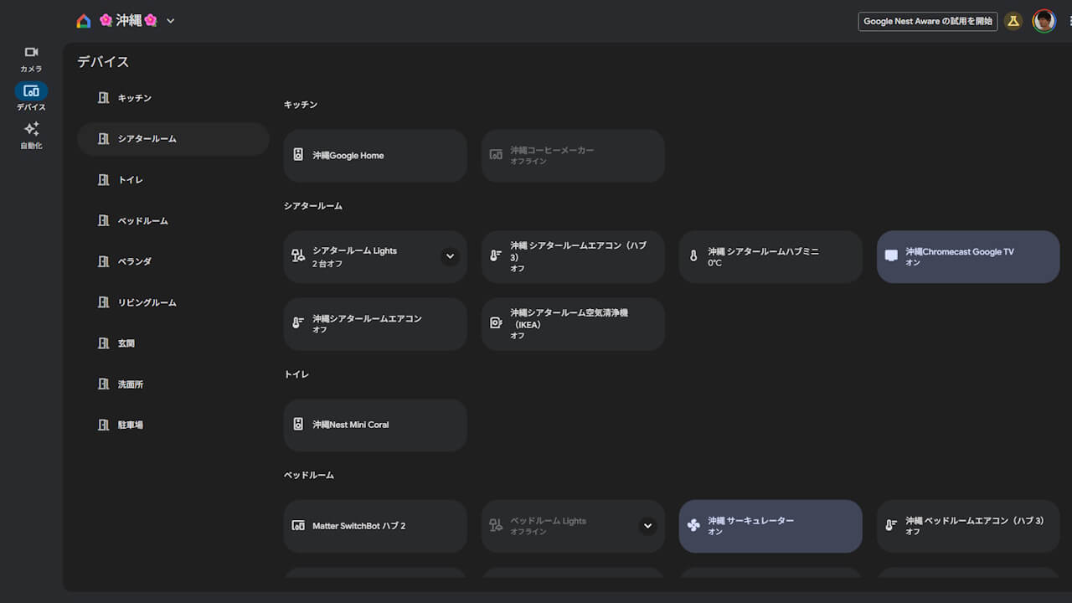The image size is (1072, 603).
Task: Click the door icon beside キッチン
Action: (x=104, y=98)
